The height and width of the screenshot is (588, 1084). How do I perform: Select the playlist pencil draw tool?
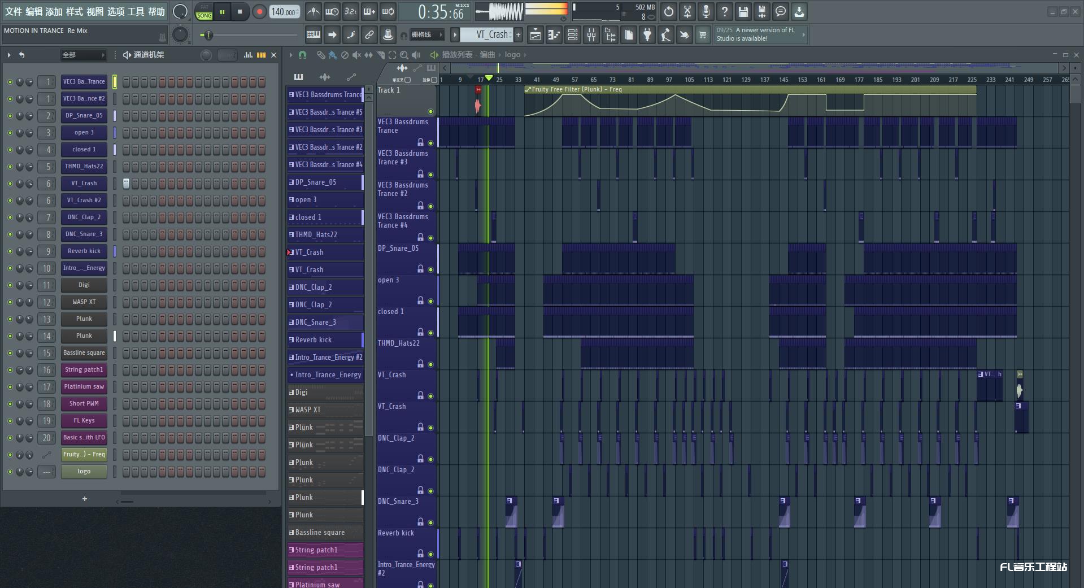321,55
